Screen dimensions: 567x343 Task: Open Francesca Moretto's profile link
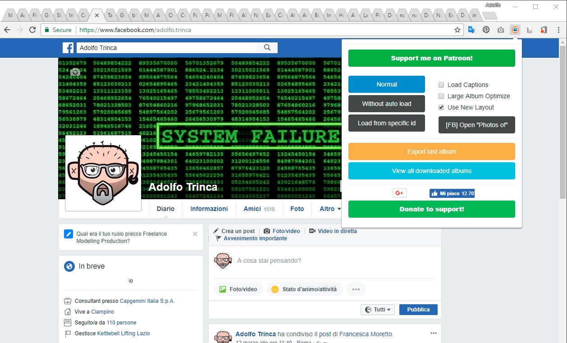click(366, 334)
